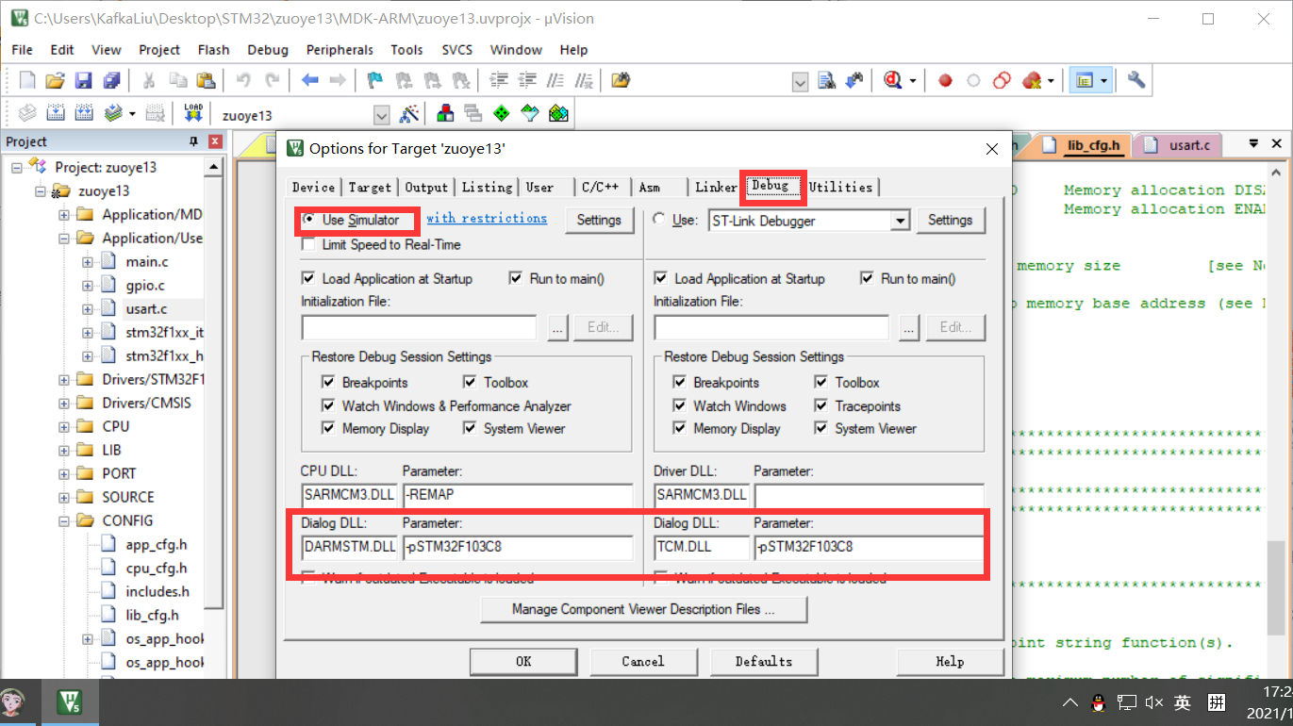Click the Defaults button

(x=764, y=661)
